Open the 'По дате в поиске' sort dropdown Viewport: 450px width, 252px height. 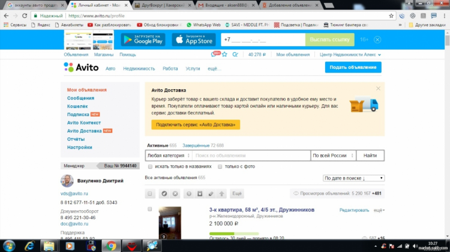pyautogui.click(x=353, y=178)
